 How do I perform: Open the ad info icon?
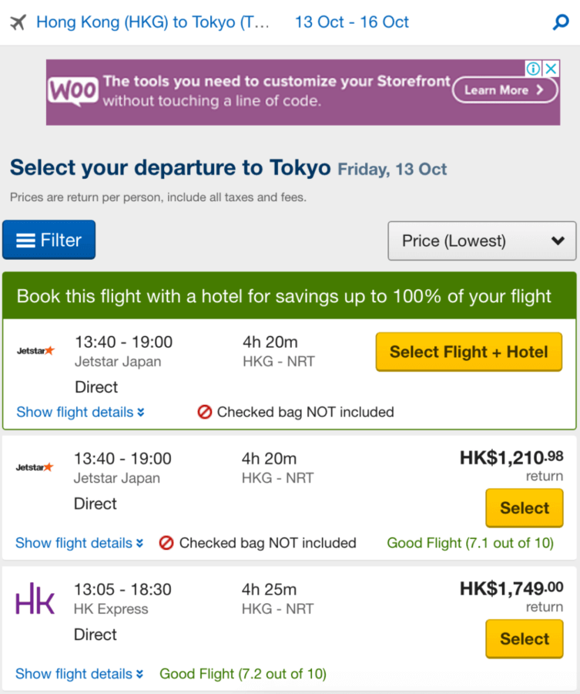(x=533, y=69)
